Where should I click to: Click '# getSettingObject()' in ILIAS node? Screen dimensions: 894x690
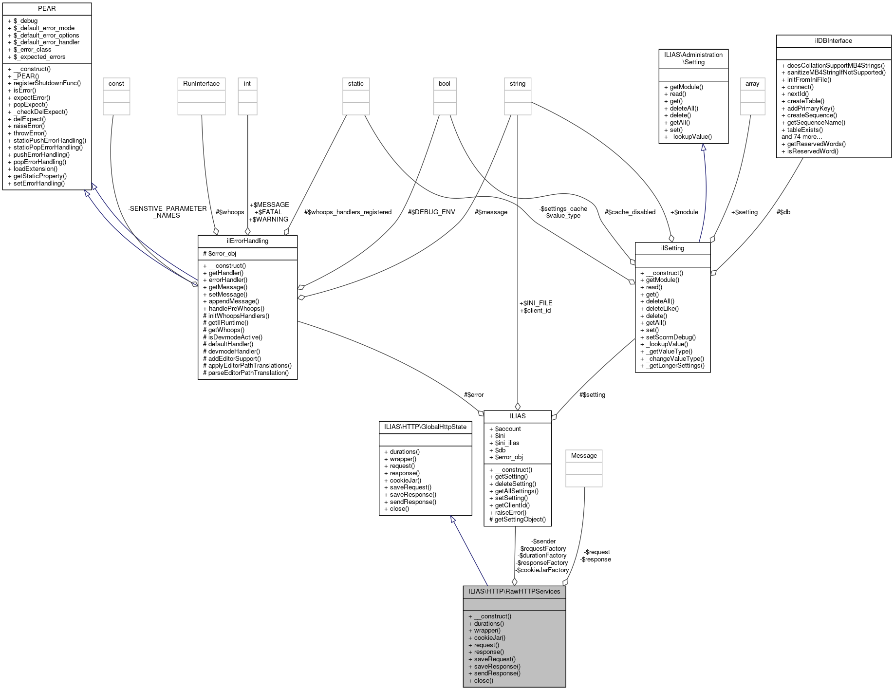518,520
